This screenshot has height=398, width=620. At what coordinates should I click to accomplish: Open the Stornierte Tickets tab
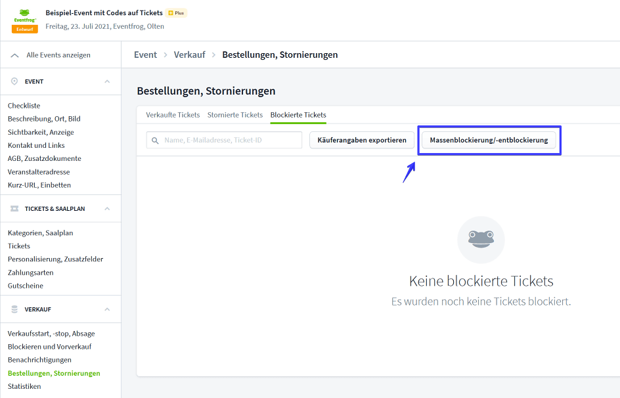pos(234,115)
